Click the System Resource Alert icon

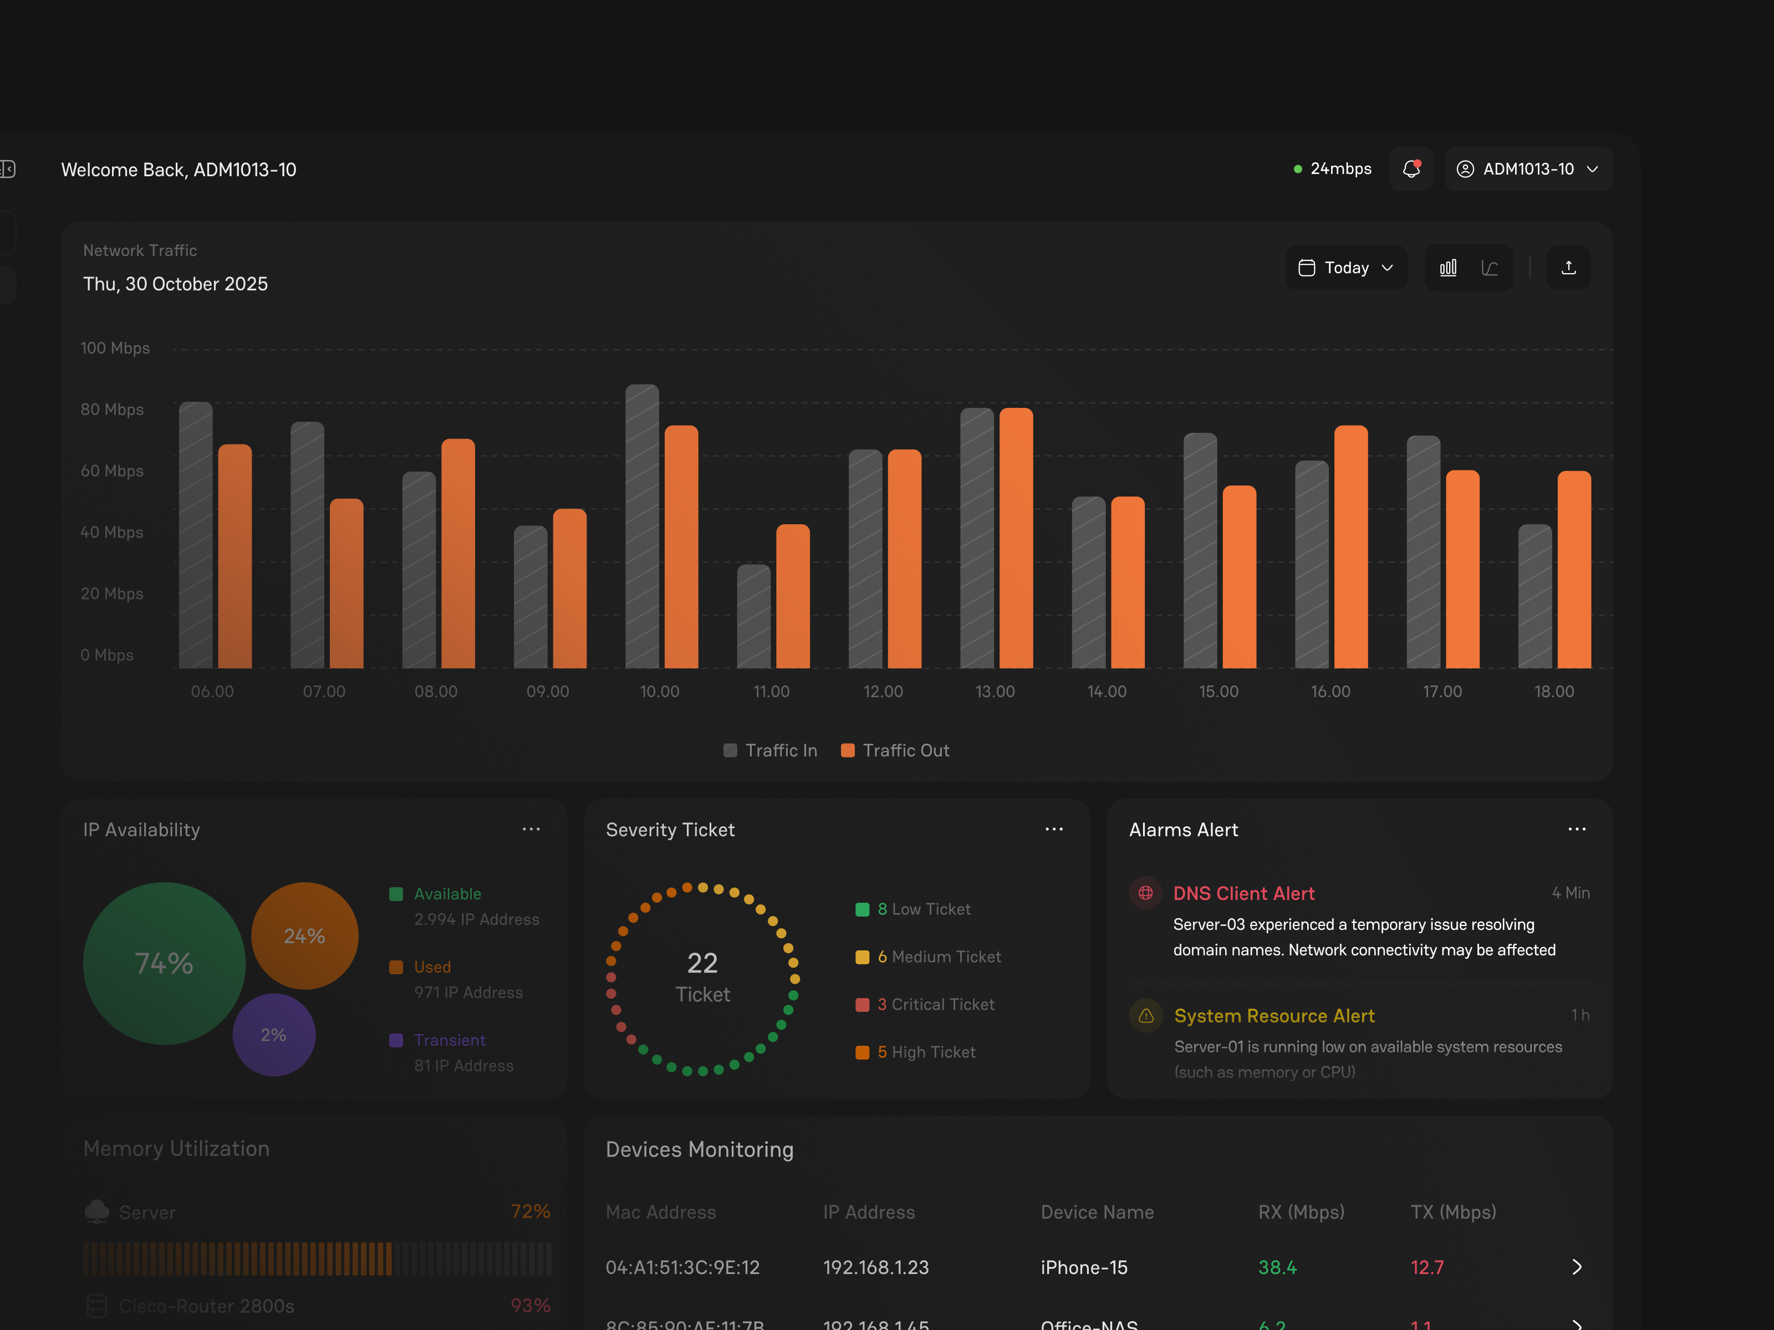tap(1145, 1016)
